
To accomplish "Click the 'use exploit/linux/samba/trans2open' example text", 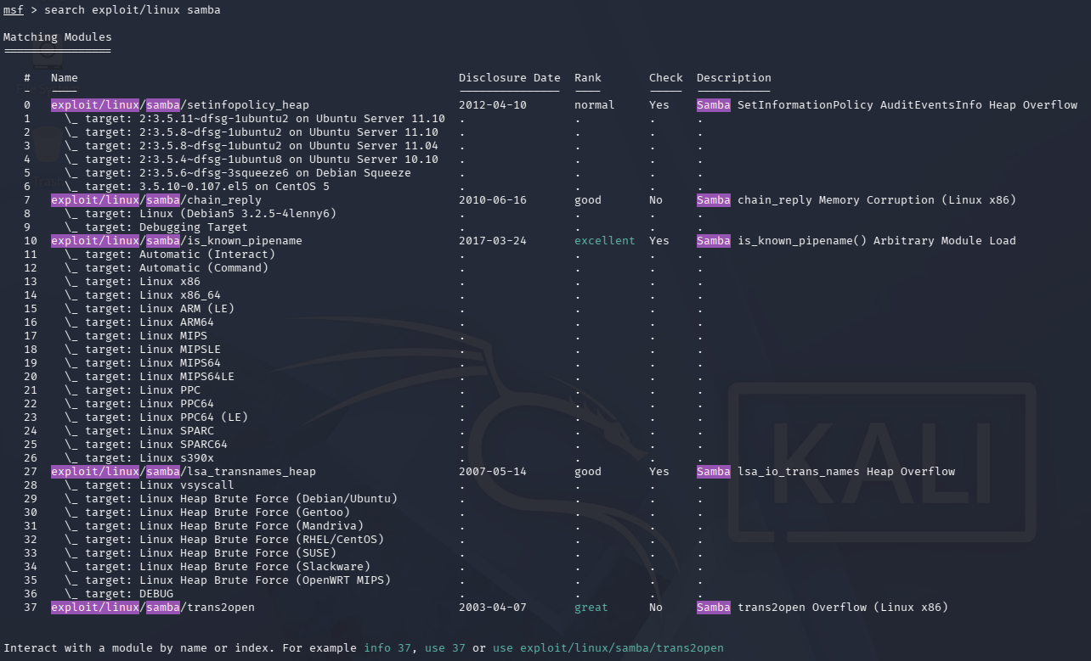I will pos(608,648).
